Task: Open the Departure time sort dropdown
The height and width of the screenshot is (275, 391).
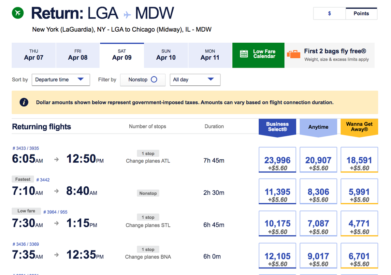Action: (61, 80)
